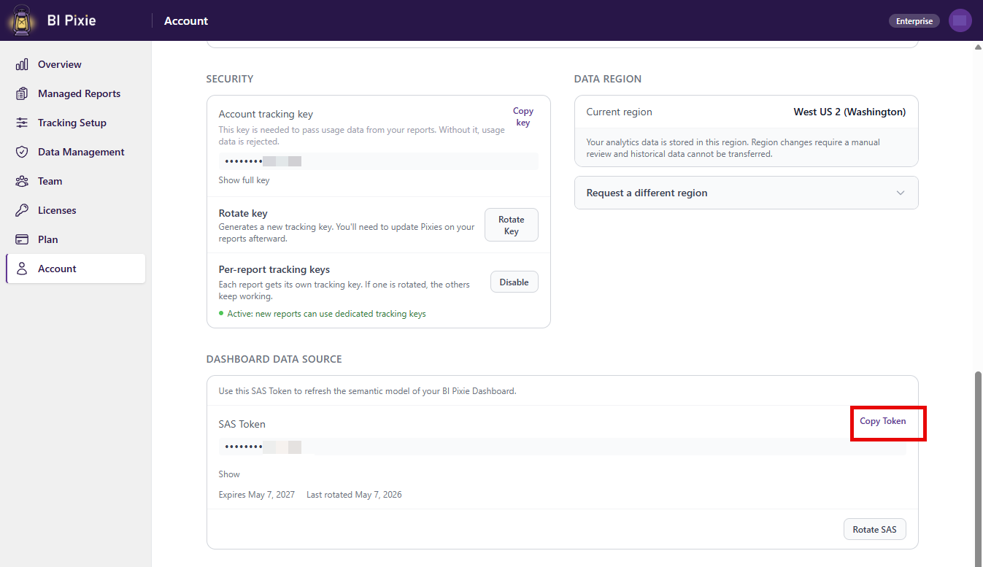This screenshot has width=983, height=567.
Task: Click the West US 2 (Washington) text
Action: [x=849, y=112]
